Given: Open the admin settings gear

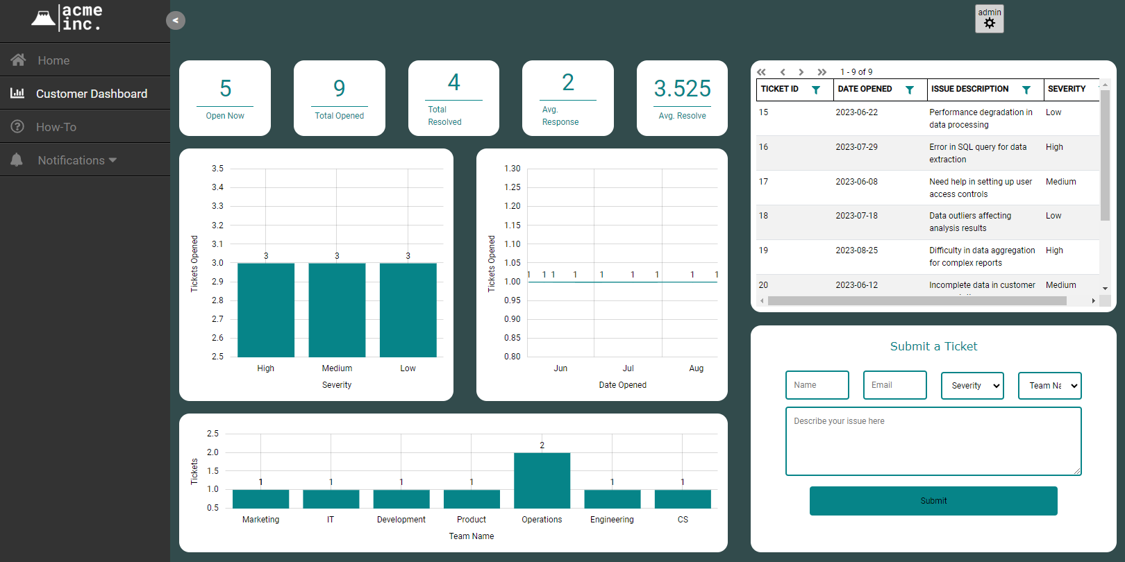Looking at the screenshot, I should [x=990, y=24].
